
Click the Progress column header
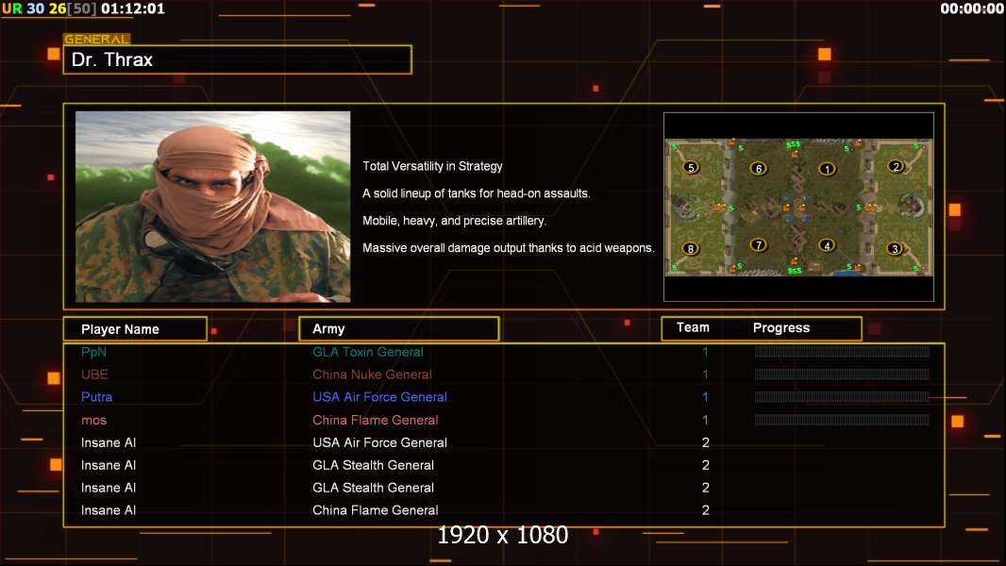780,327
